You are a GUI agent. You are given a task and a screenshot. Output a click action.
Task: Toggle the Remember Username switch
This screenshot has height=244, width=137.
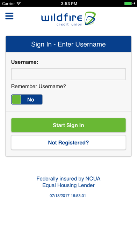tap(27, 100)
